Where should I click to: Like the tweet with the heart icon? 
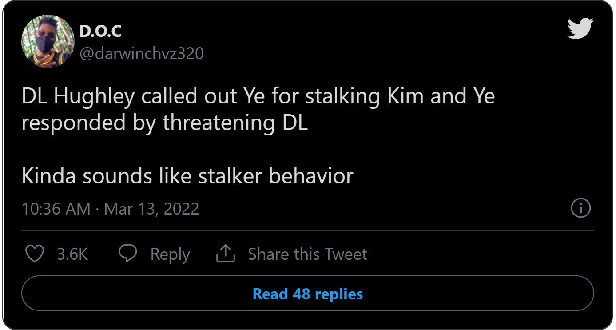click(x=34, y=254)
